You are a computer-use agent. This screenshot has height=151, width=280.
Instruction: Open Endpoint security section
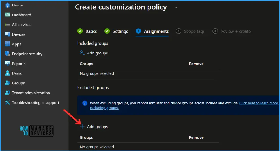coord(27,54)
